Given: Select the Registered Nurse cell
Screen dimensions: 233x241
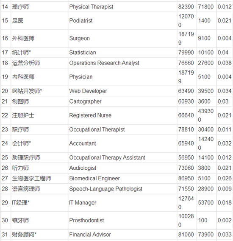Looking at the screenshot, I should point(122,115).
